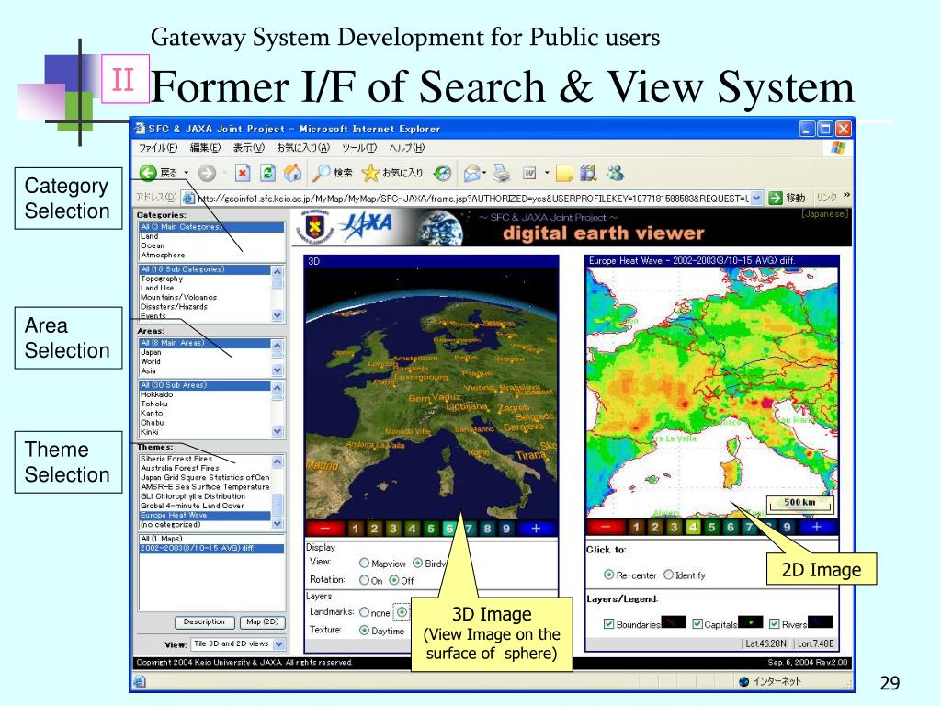Click the Description button

point(204,622)
